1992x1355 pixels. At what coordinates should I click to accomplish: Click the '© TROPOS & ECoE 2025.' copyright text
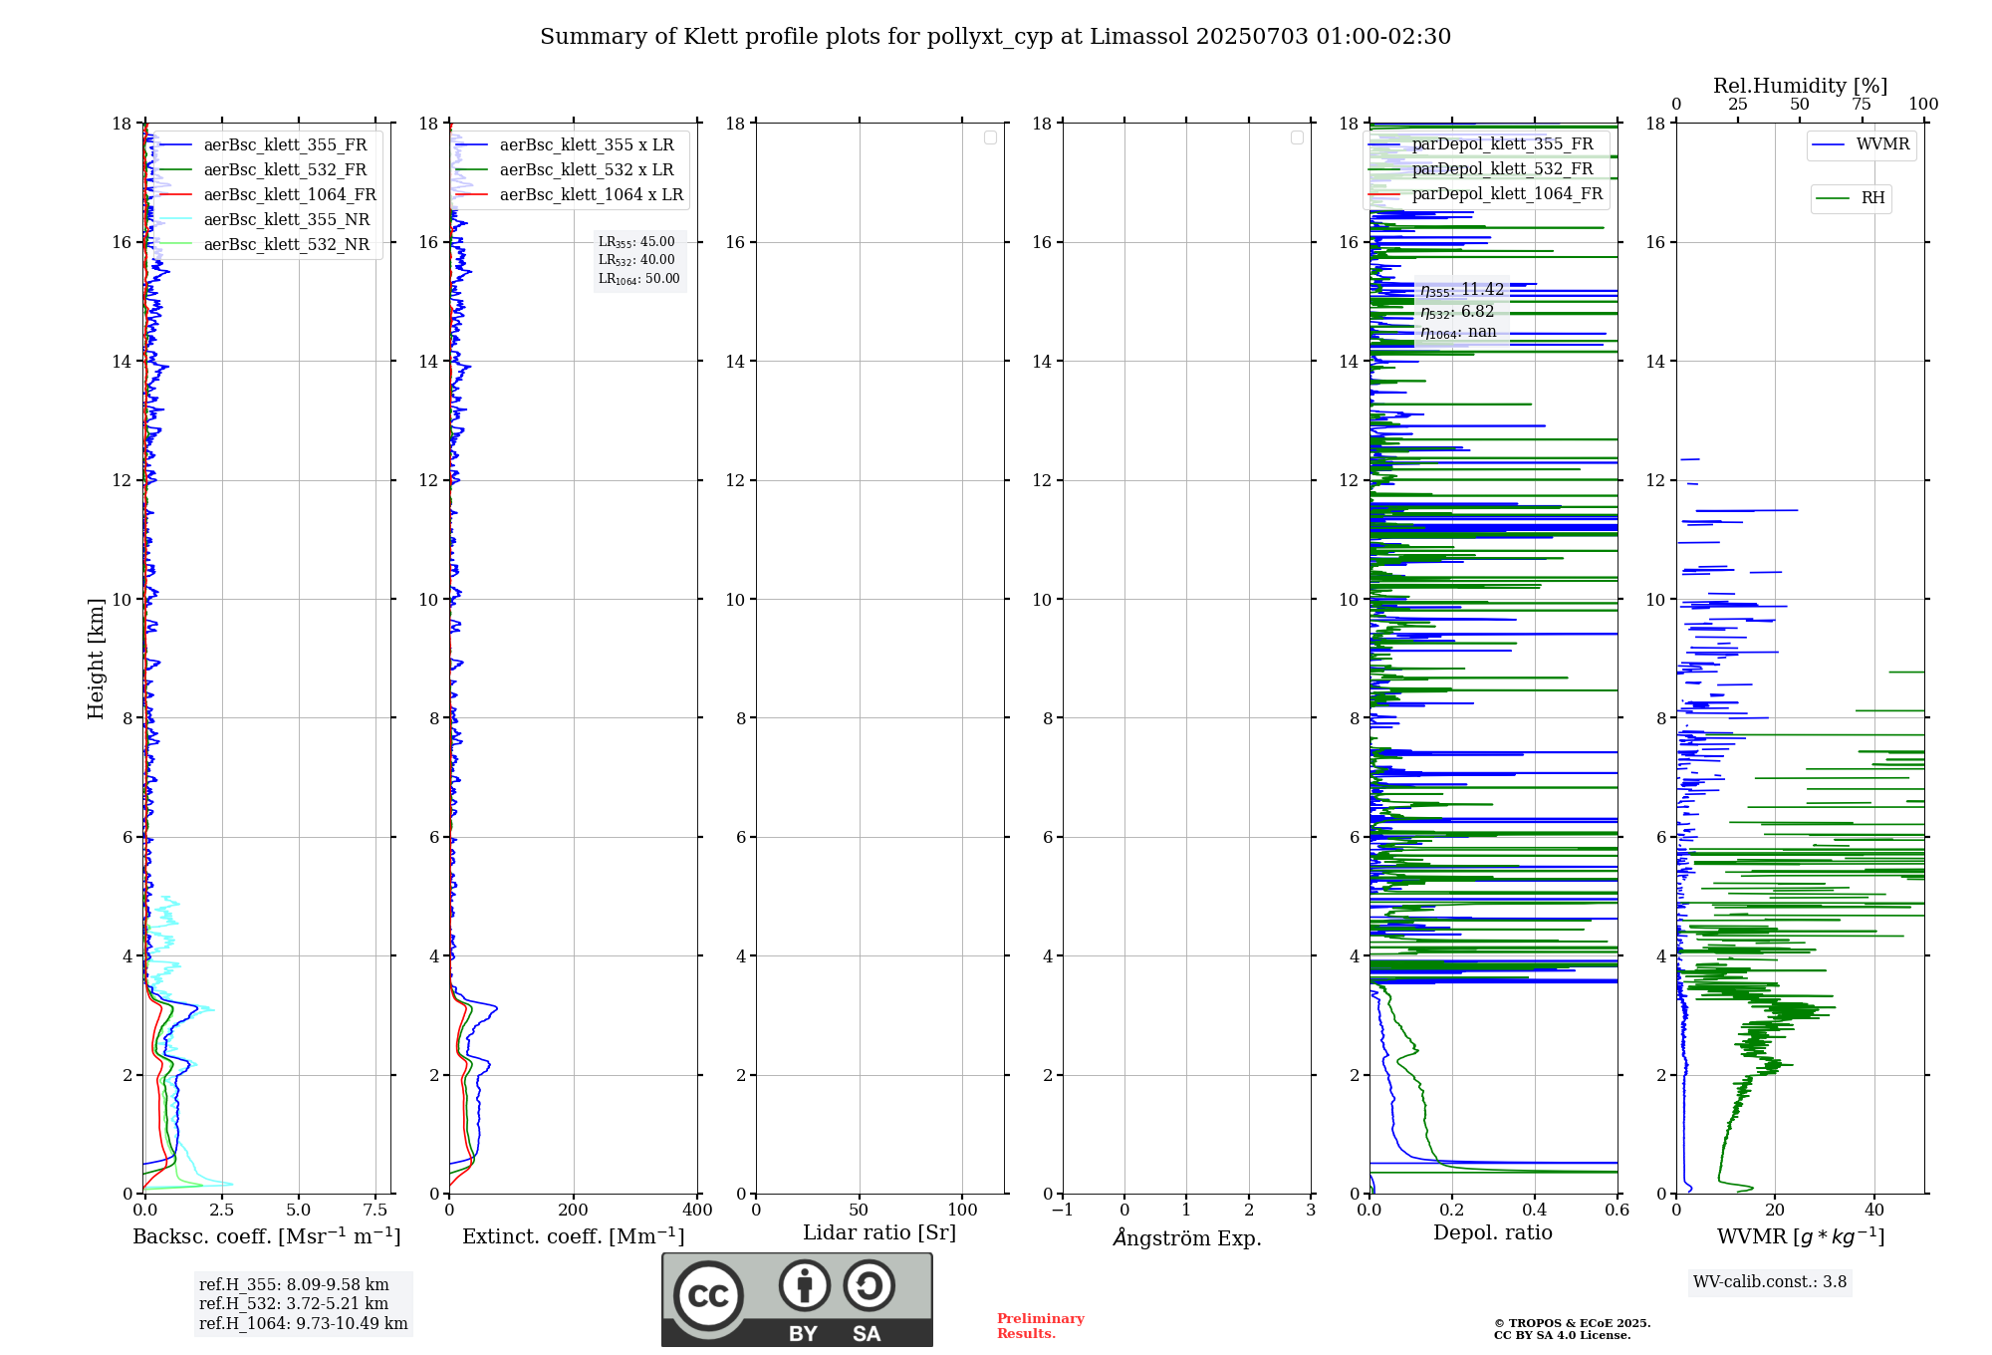(1573, 1323)
